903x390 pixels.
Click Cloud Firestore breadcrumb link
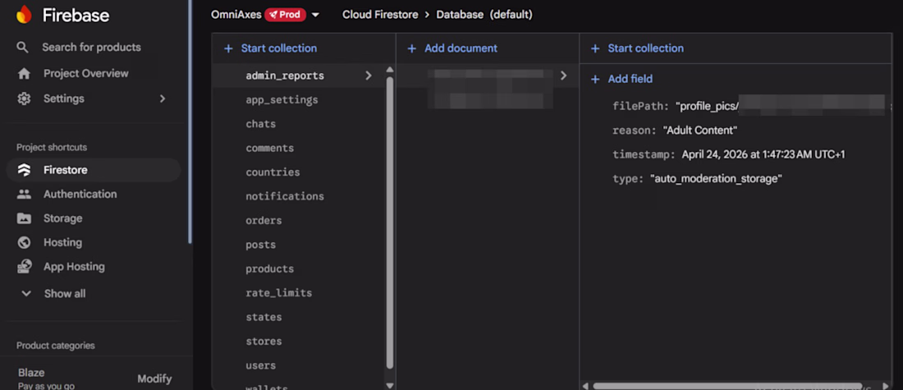click(380, 15)
